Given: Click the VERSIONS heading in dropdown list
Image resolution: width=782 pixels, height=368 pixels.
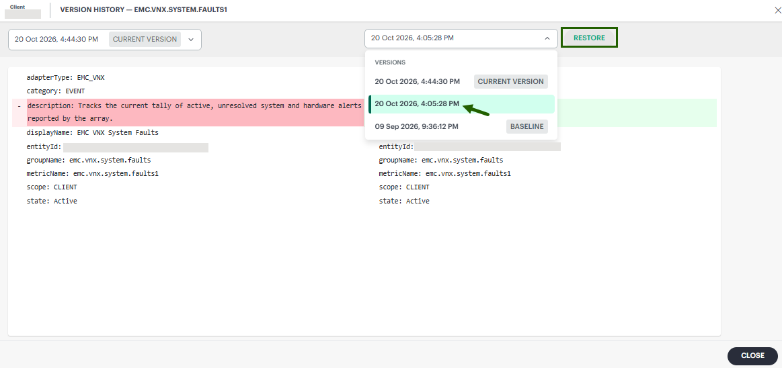Looking at the screenshot, I should point(390,62).
